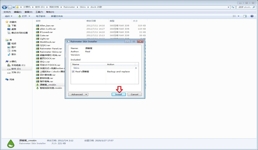
Task: Click the 智能线条快捷.rmskin raindrop icon
Action: pos(37,88)
